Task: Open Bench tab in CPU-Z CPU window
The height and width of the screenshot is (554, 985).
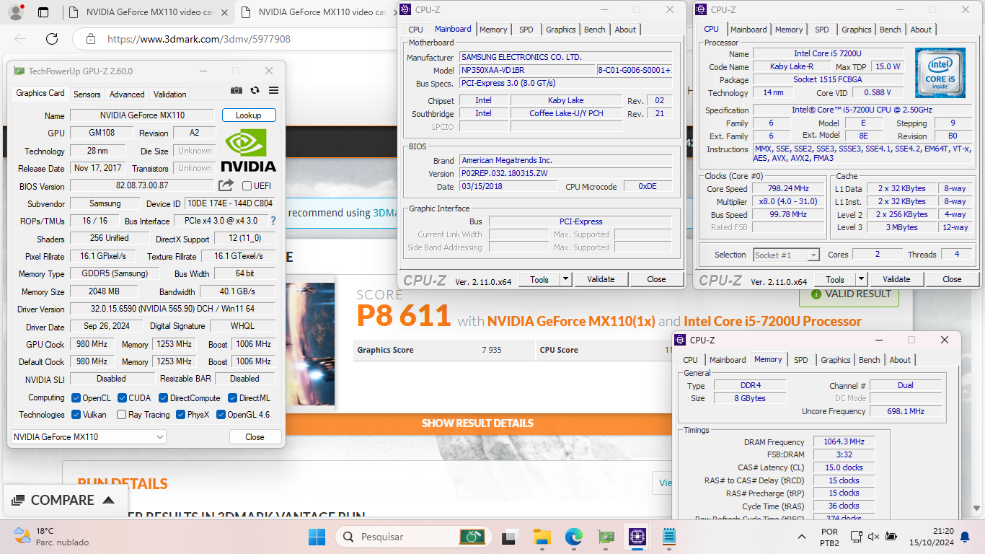Action: click(891, 30)
